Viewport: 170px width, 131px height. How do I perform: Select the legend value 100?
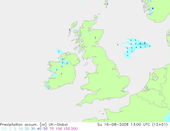pyautogui.click(x=59, y=129)
